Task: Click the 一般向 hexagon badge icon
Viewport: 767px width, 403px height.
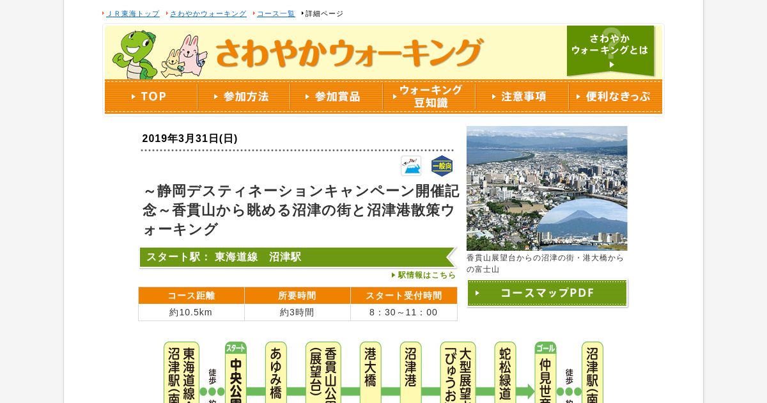Action: point(442,166)
